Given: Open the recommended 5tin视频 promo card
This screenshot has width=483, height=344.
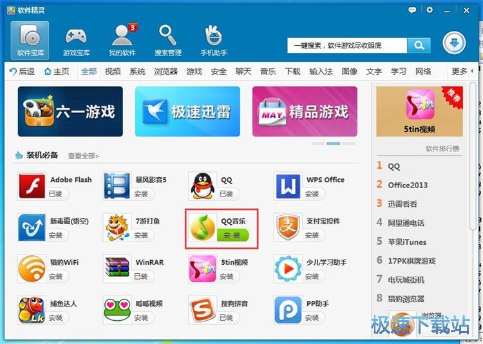Looking at the screenshot, I should [x=419, y=111].
